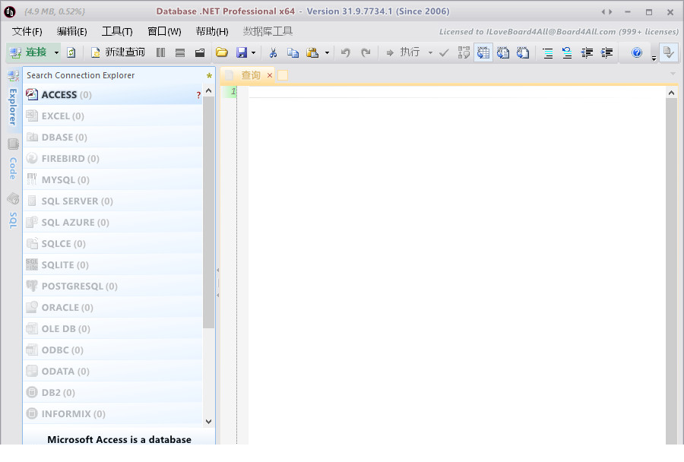Open the 连接 dropdown arrow
This screenshot has height=462, width=684.
click(x=56, y=52)
